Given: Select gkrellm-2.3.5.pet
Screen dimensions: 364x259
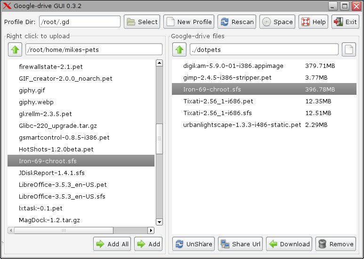Looking at the screenshot, I should tap(81, 114).
